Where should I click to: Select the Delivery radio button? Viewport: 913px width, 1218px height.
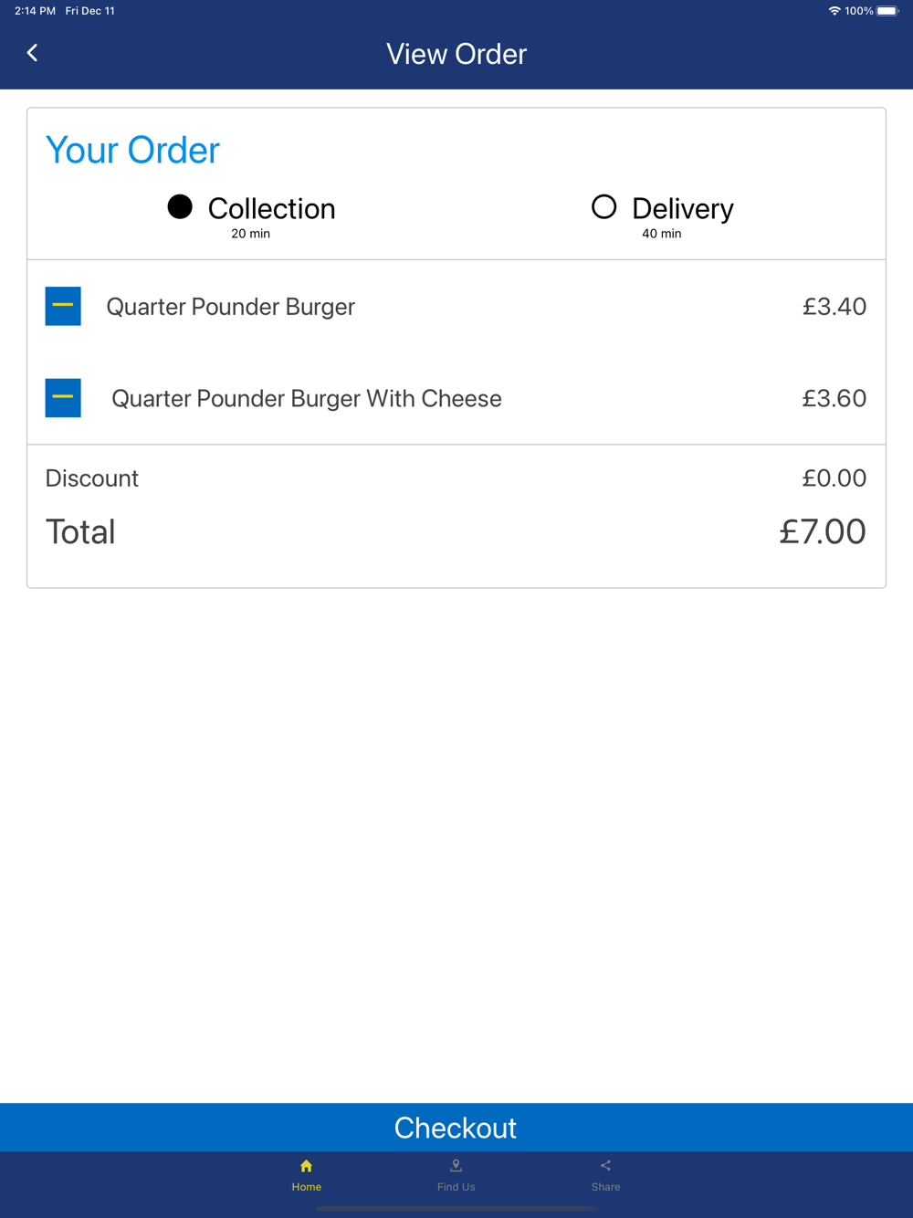pos(603,207)
